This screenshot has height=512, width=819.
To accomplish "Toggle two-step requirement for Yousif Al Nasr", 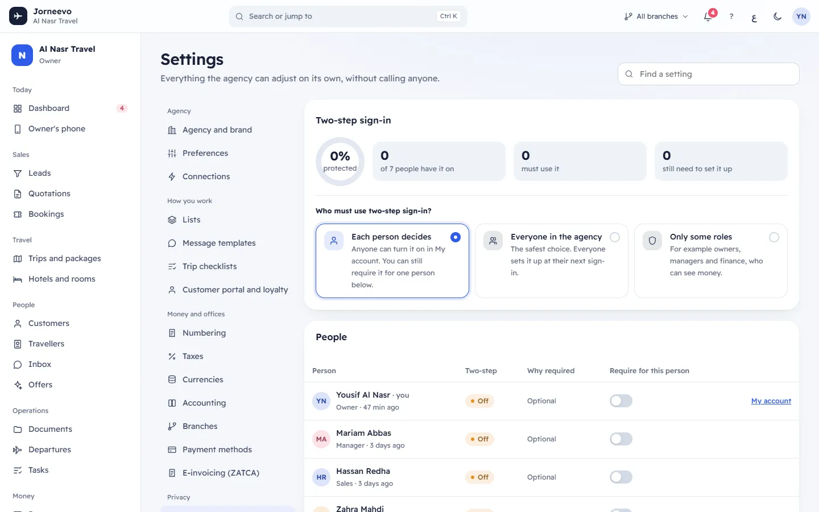I will tap(621, 400).
